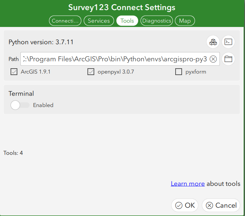Open the Python packages manager icon

click(x=213, y=42)
